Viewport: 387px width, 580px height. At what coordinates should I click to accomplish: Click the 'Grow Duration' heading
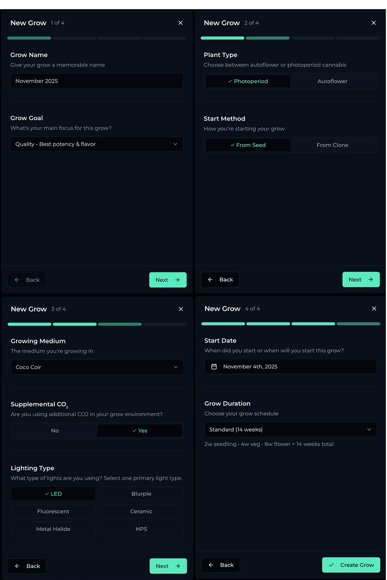tap(228, 404)
